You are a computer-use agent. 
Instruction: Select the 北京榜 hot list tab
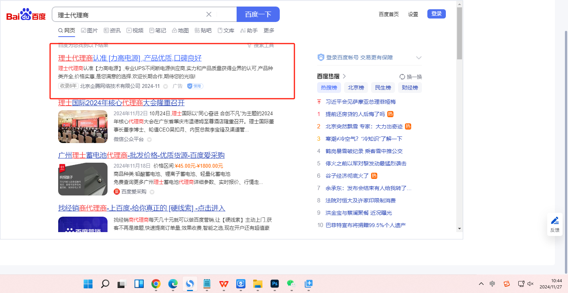click(x=356, y=88)
